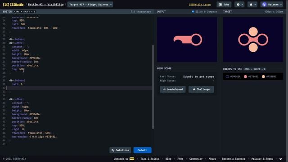Click the box-shadow line in the editor

coord(34,137)
